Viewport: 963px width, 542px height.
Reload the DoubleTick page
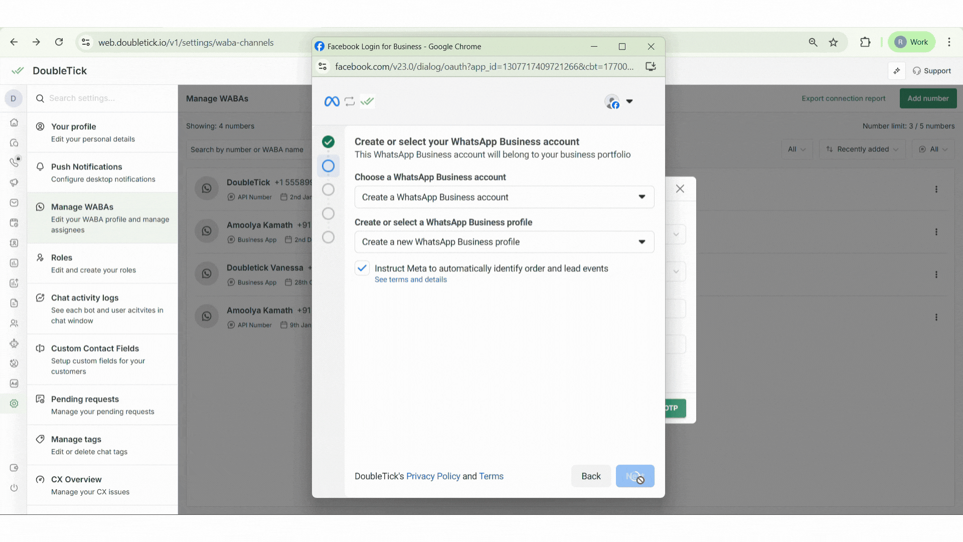click(x=59, y=42)
